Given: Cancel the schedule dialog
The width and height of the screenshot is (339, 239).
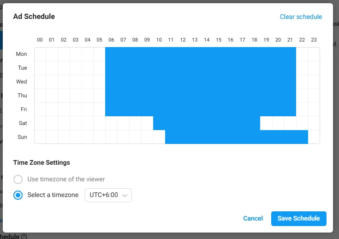Looking at the screenshot, I should (253, 218).
